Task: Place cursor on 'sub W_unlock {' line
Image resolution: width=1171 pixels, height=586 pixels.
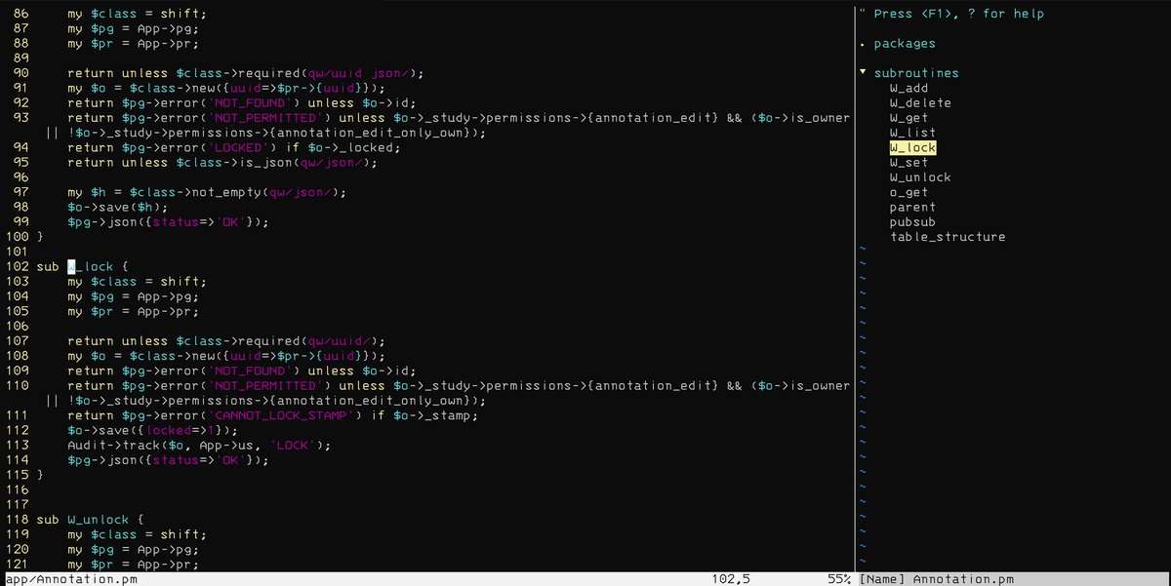Action: point(91,519)
